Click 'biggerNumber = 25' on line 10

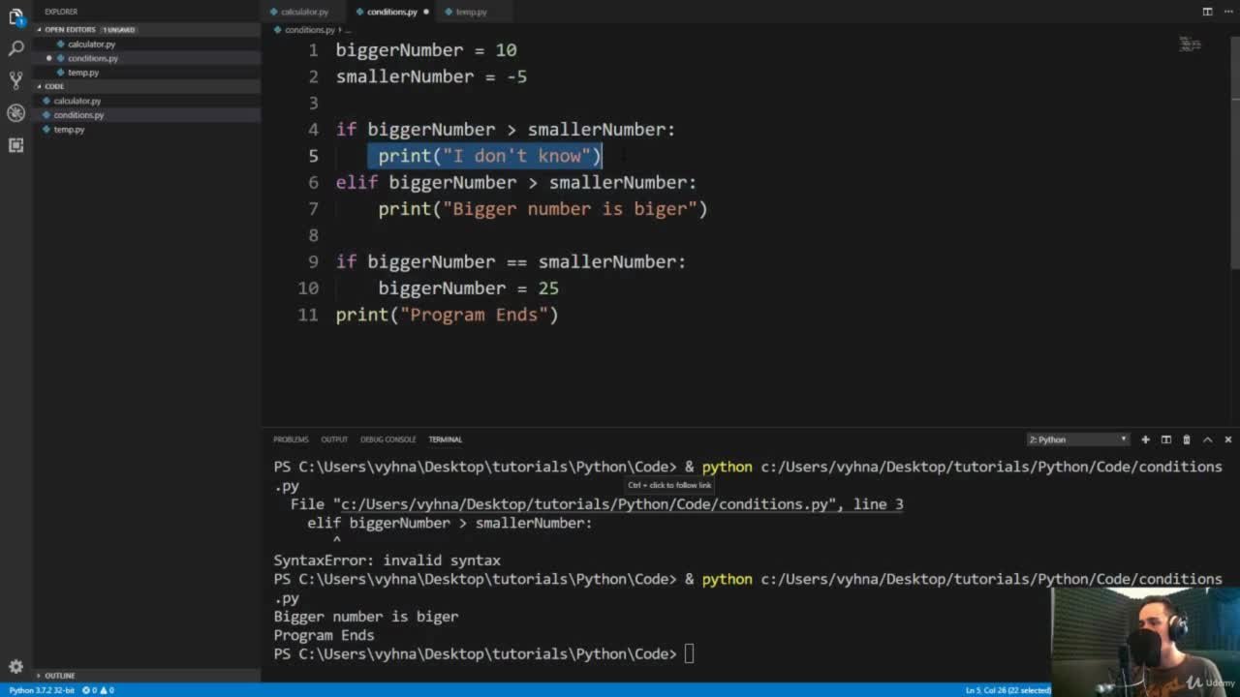[468, 288]
